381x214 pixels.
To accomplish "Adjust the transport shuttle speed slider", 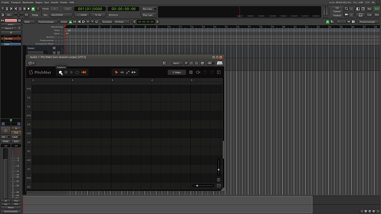I will pyautogui.click(x=18, y=15).
